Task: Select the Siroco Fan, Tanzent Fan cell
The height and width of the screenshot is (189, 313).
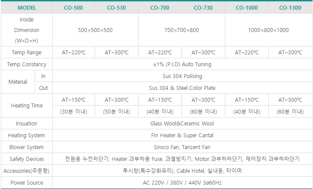Action: (182, 147)
